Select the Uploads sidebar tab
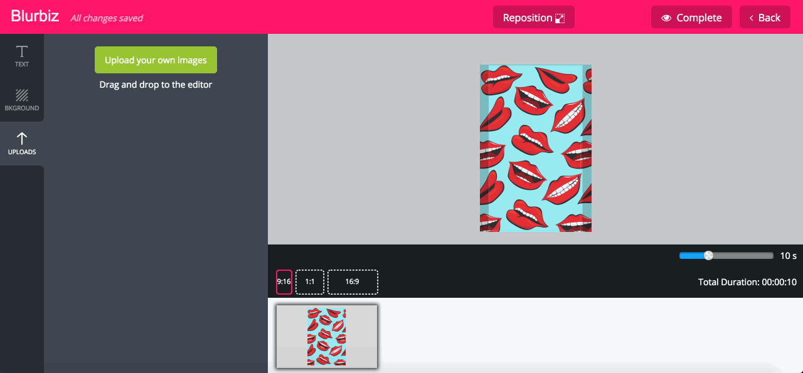 click(22, 144)
